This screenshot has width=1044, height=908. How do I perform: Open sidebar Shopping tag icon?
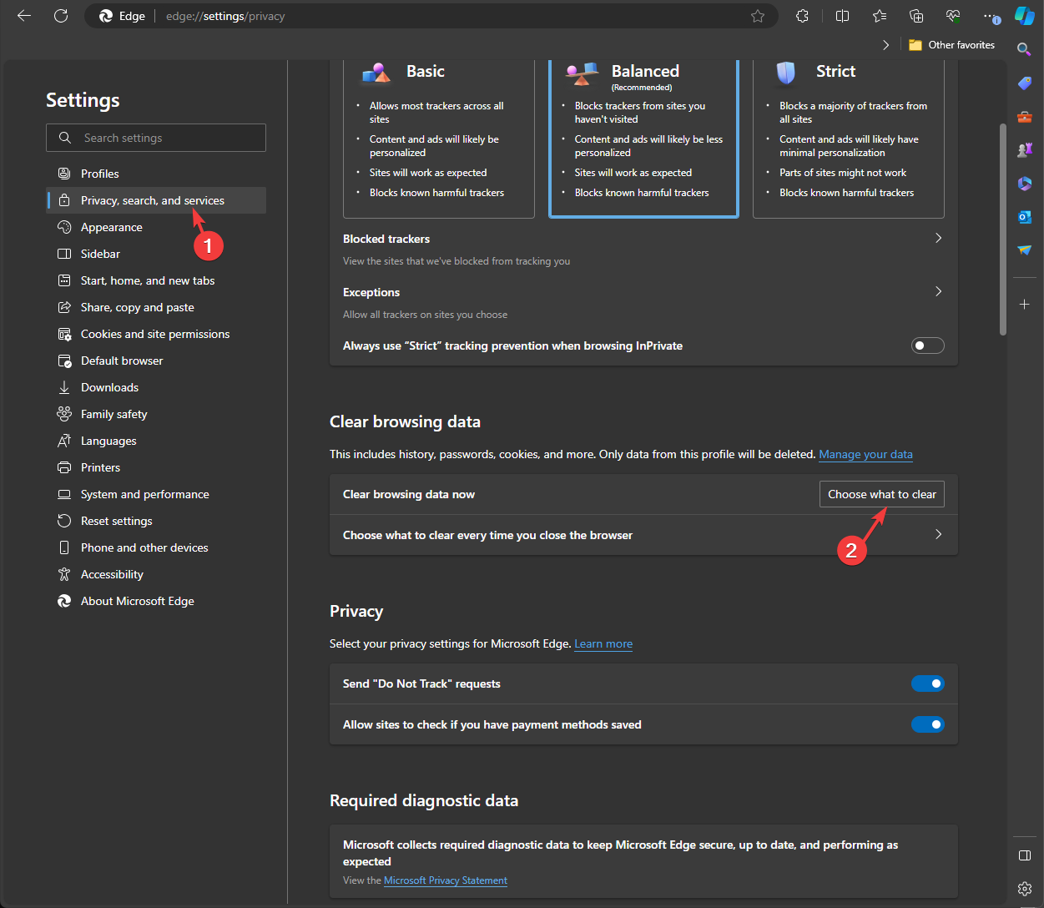[x=1024, y=83]
